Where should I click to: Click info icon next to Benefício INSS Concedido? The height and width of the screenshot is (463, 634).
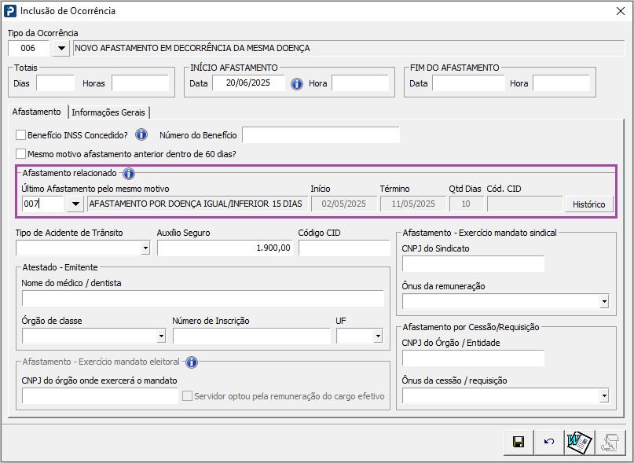(141, 134)
